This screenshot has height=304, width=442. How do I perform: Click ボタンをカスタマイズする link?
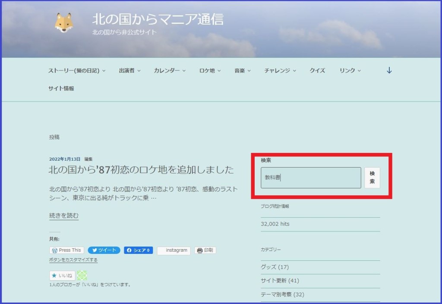[x=73, y=260]
